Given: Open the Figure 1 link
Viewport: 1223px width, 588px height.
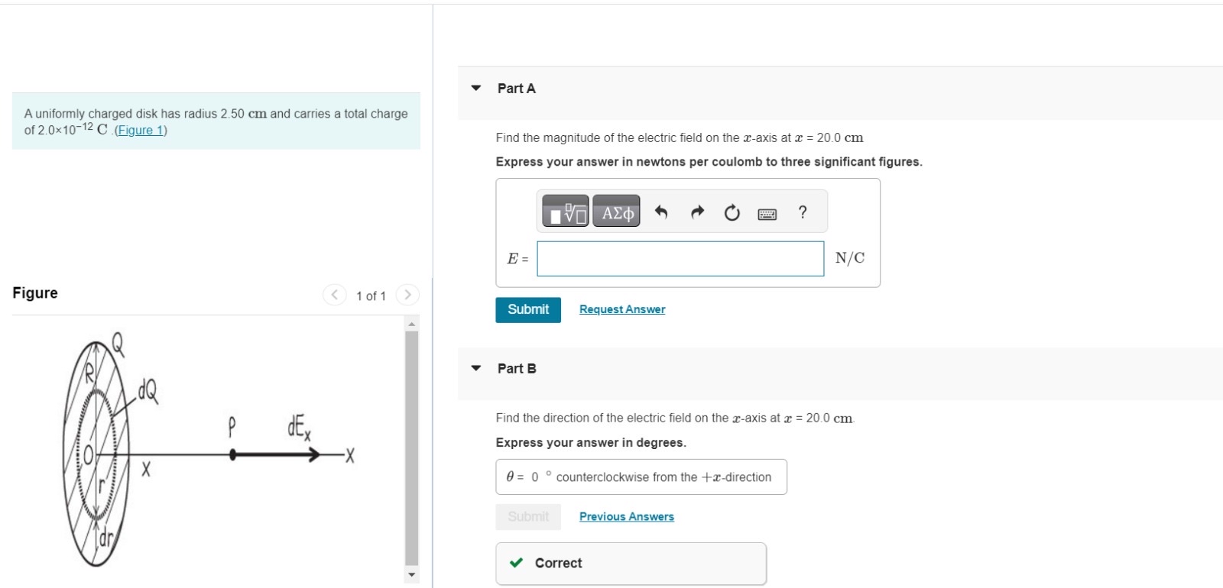Looking at the screenshot, I should pyautogui.click(x=141, y=130).
